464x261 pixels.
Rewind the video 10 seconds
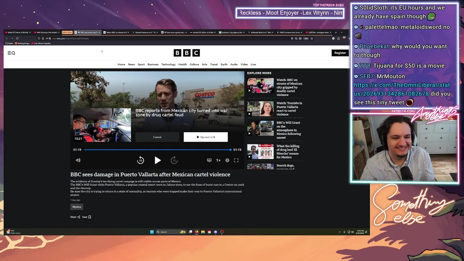[141, 160]
